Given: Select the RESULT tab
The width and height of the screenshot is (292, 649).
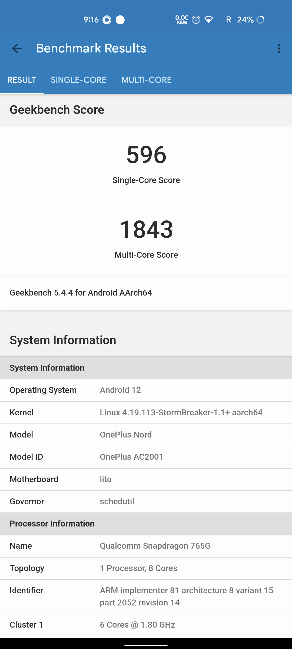Looking at the screenshot, I should [x=22, y=80].
